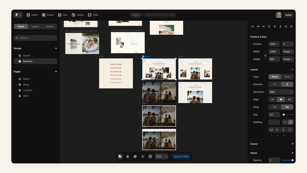Click the Insert plus icon
This screenshot has height=173, width=307.
tap(28, 15)
